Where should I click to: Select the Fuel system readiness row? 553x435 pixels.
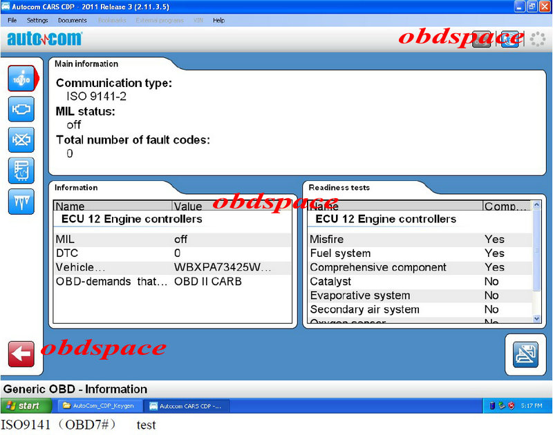(x=420, y=253)
